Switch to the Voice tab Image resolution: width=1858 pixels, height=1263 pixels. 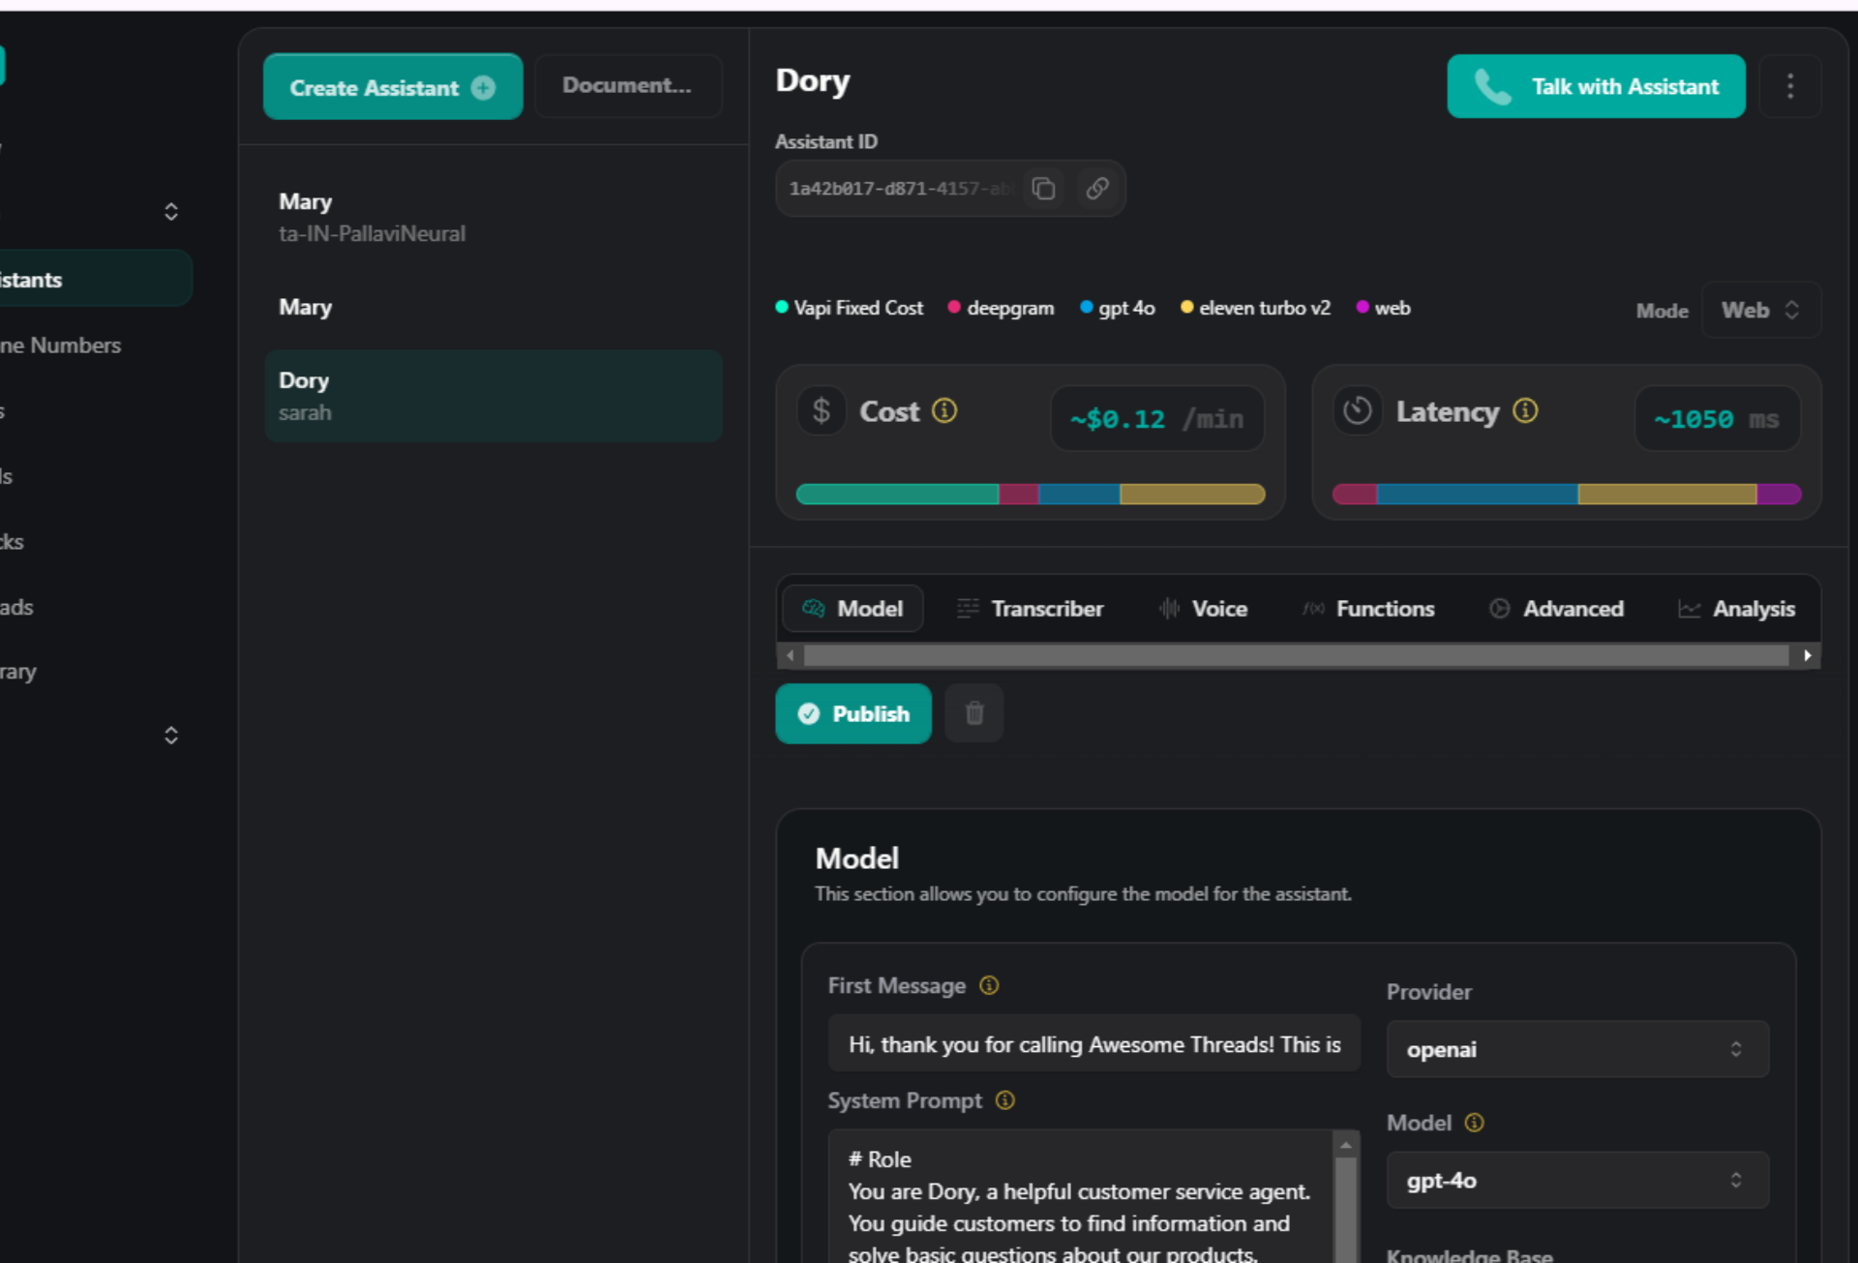(x=1203, y=609)
